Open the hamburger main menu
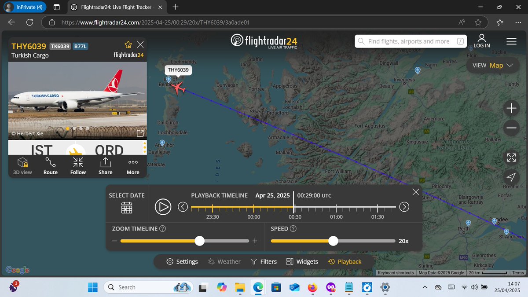The image size is (528, 297). point(511,41)
